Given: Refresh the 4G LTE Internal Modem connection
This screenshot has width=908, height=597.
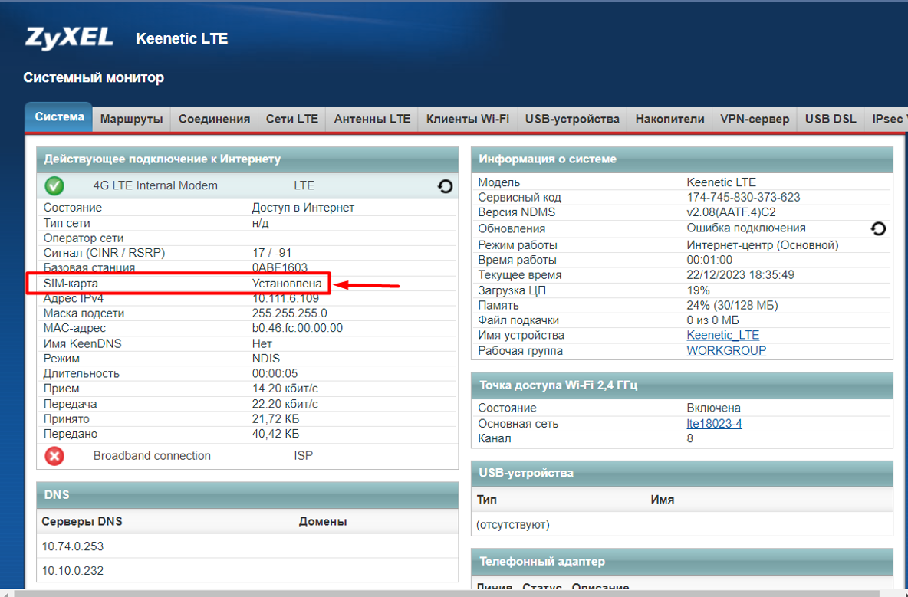Looking at the screenshot, I should 445,186.
